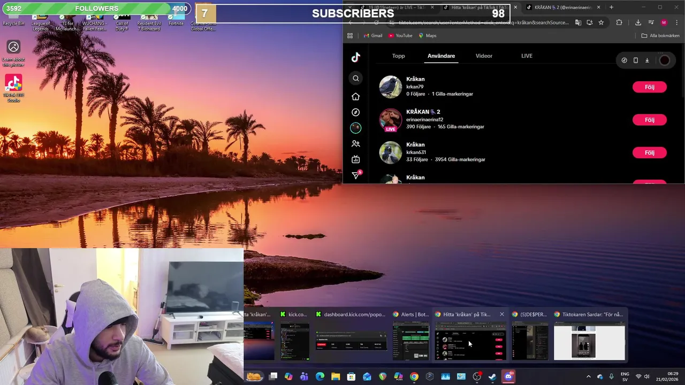Select League of Legends desktop shortcut

(40, 21)
